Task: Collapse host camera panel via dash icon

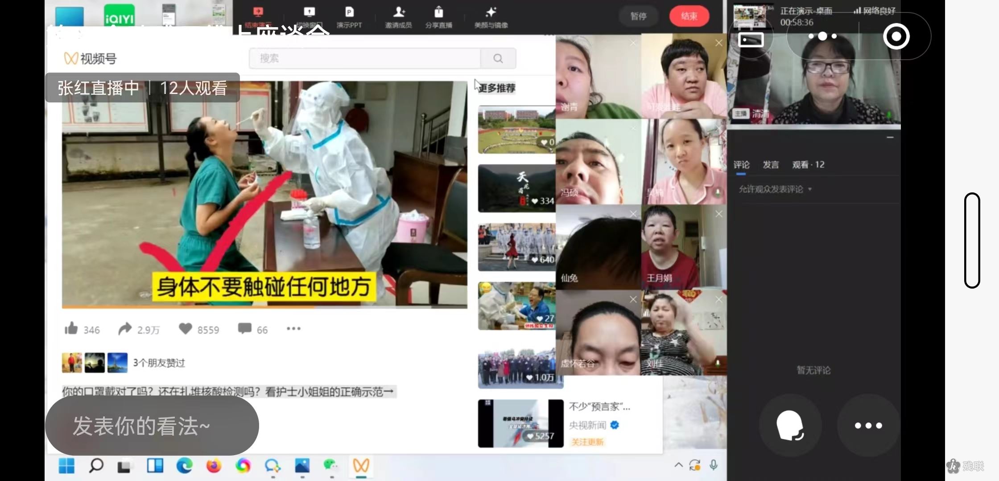Action: tap(890, 137)
